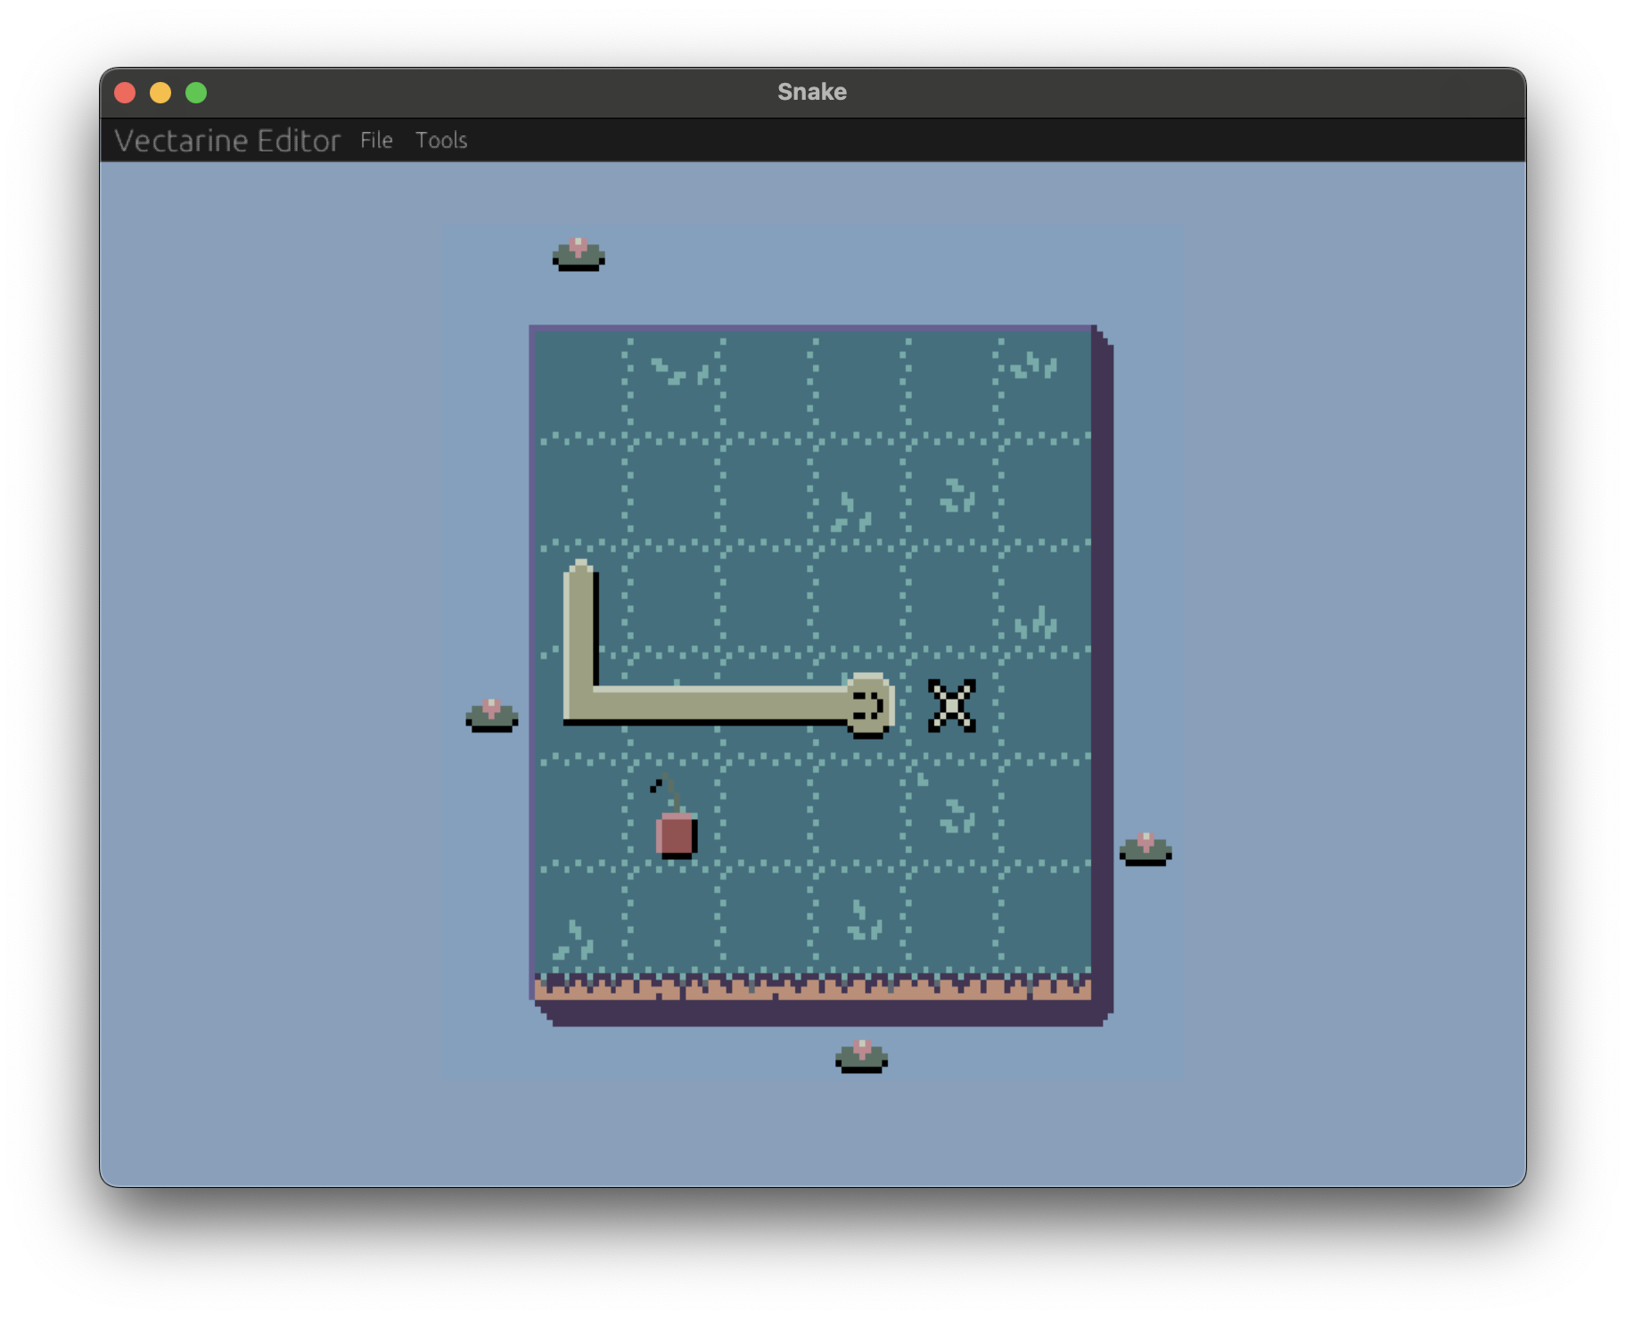Open the Tools menu
Screen dimensions: 1626x1319
click(x=441, y=140)
